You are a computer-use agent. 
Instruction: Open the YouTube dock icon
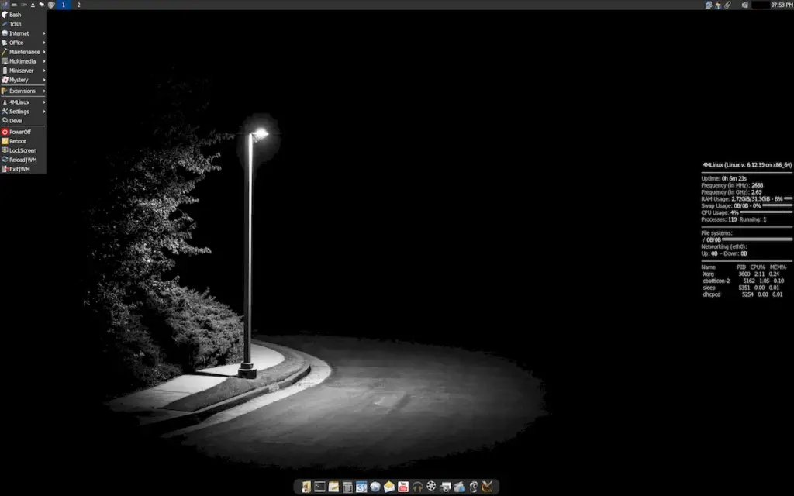click(x=403, y=487)
